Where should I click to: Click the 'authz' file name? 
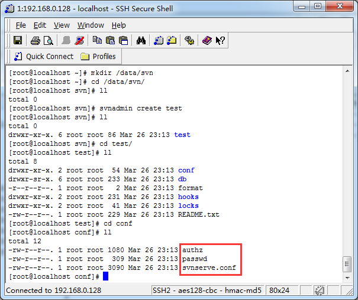[192, 250]
